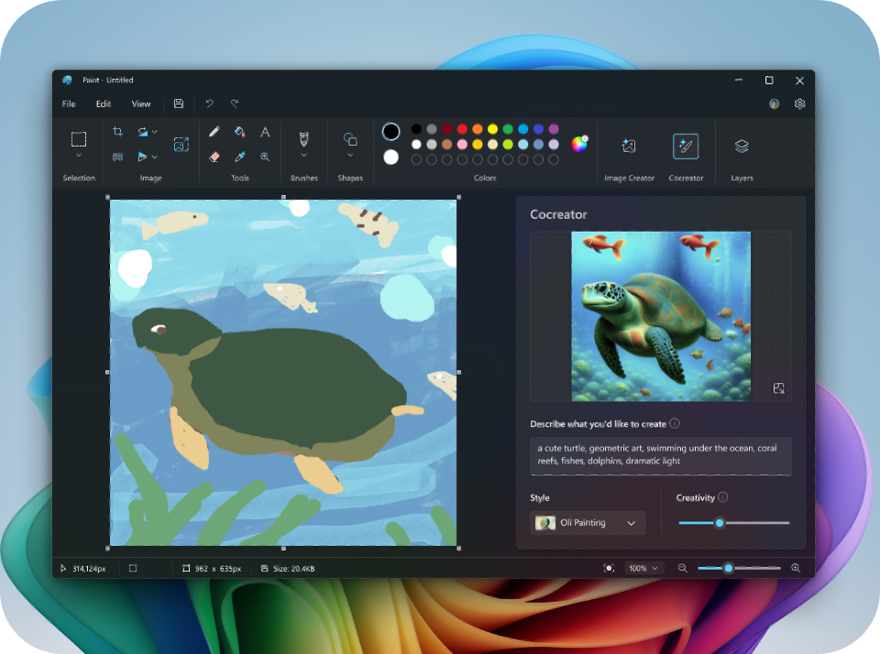This screenshot has height=654, width=880.
Task: Select the Crop tool
Action: click(x=117, y=131)
